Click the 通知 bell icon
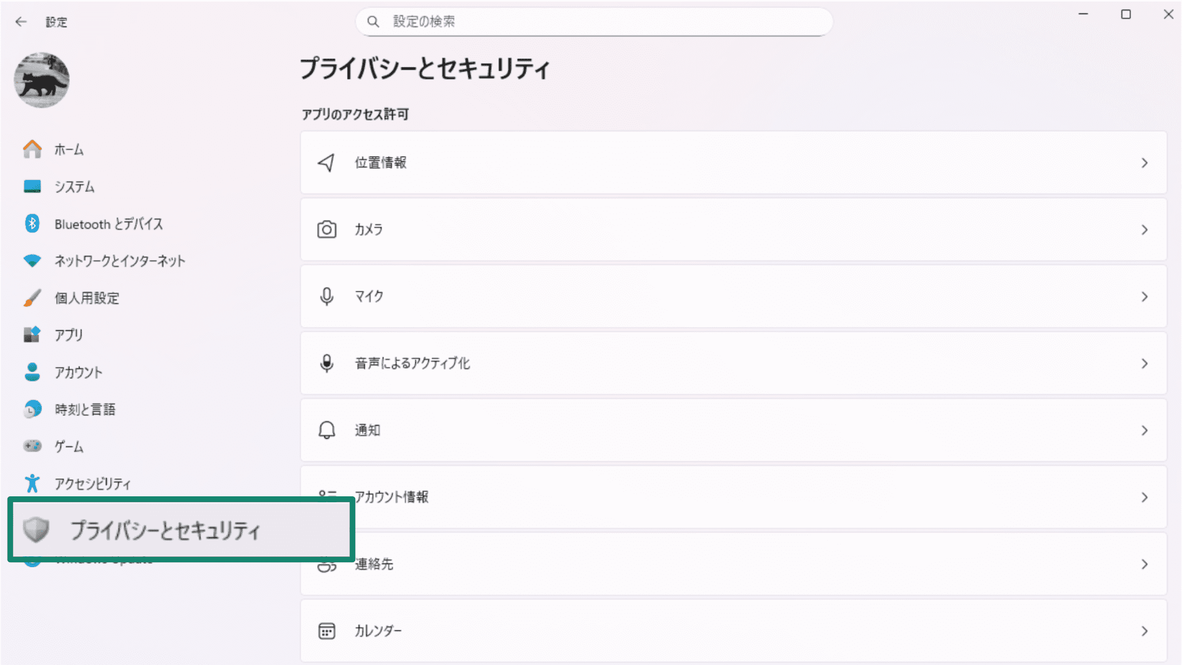This screenshot has width=1182, height=665. 326,430
